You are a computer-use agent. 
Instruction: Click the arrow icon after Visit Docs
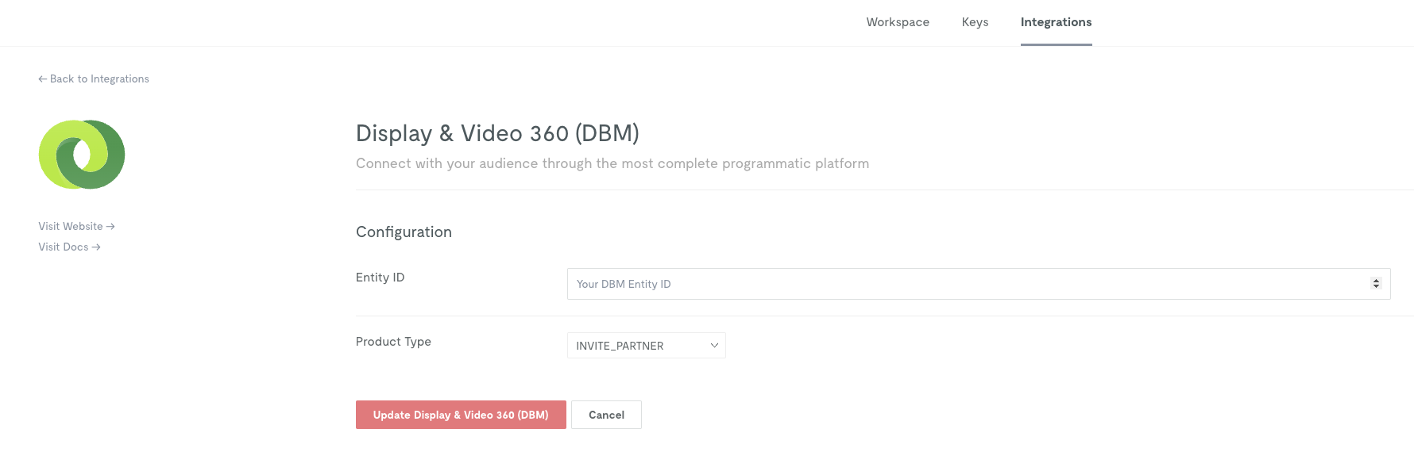coord(96,247)
